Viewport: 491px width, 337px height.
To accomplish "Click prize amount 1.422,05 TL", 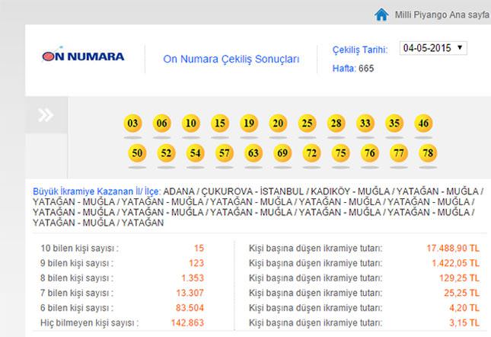I will pyautogui.click(x=456, y=263).
